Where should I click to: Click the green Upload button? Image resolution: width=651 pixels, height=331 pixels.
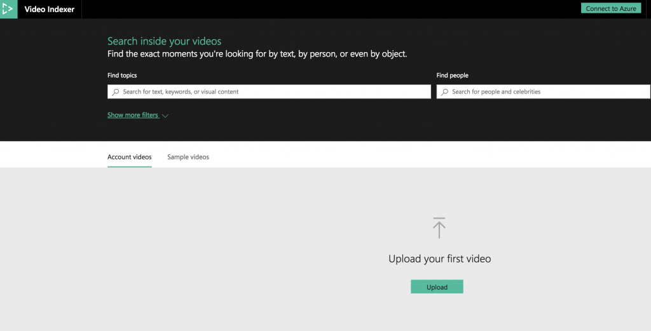click(x=437, y=287)
